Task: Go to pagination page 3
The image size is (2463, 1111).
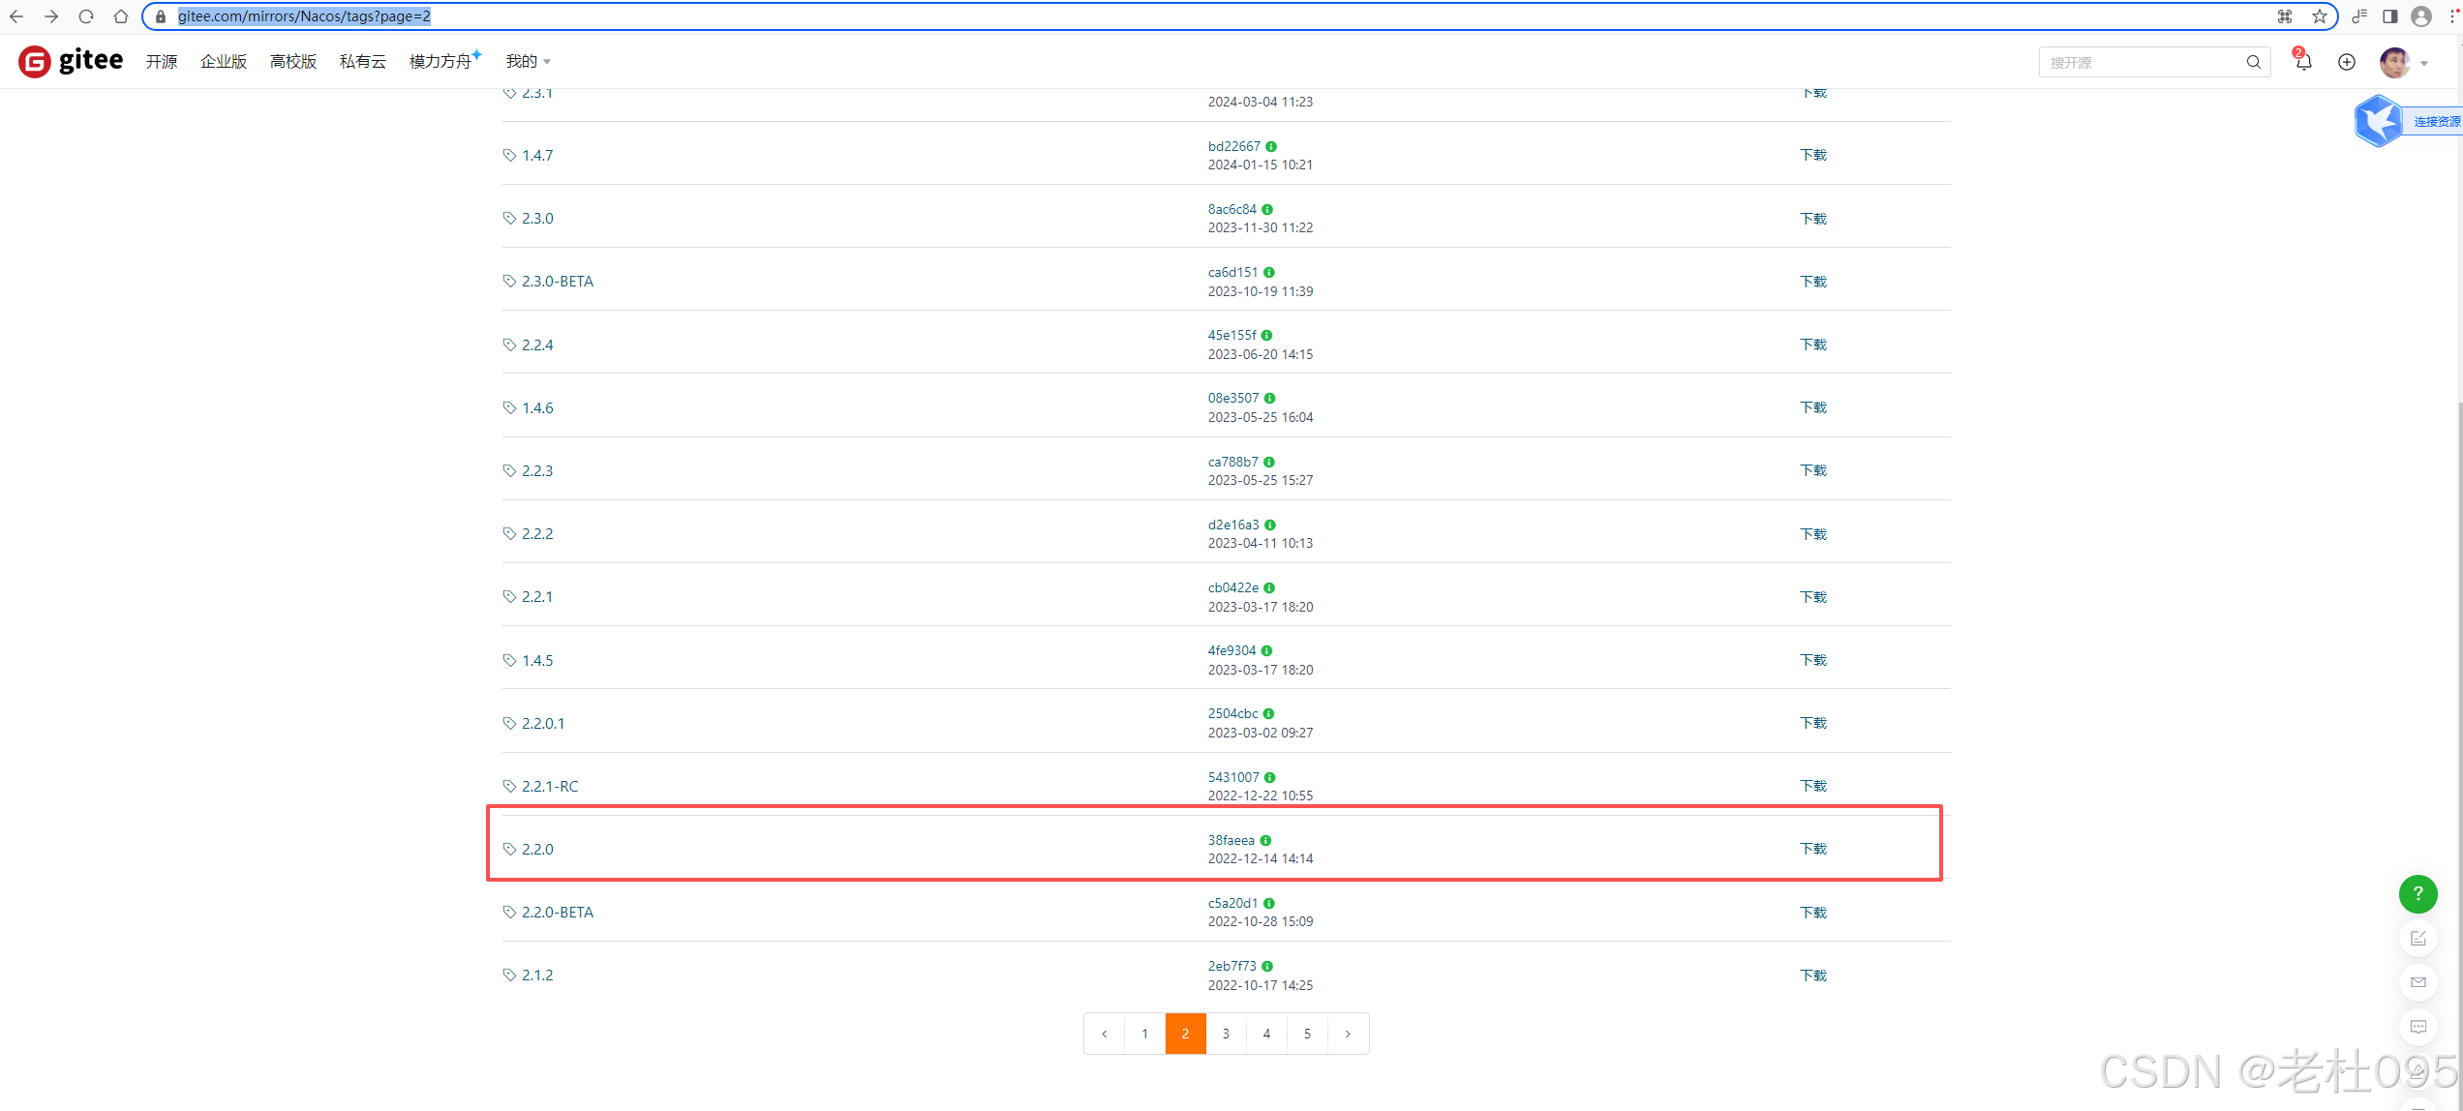Action: click(1226, 1034)
